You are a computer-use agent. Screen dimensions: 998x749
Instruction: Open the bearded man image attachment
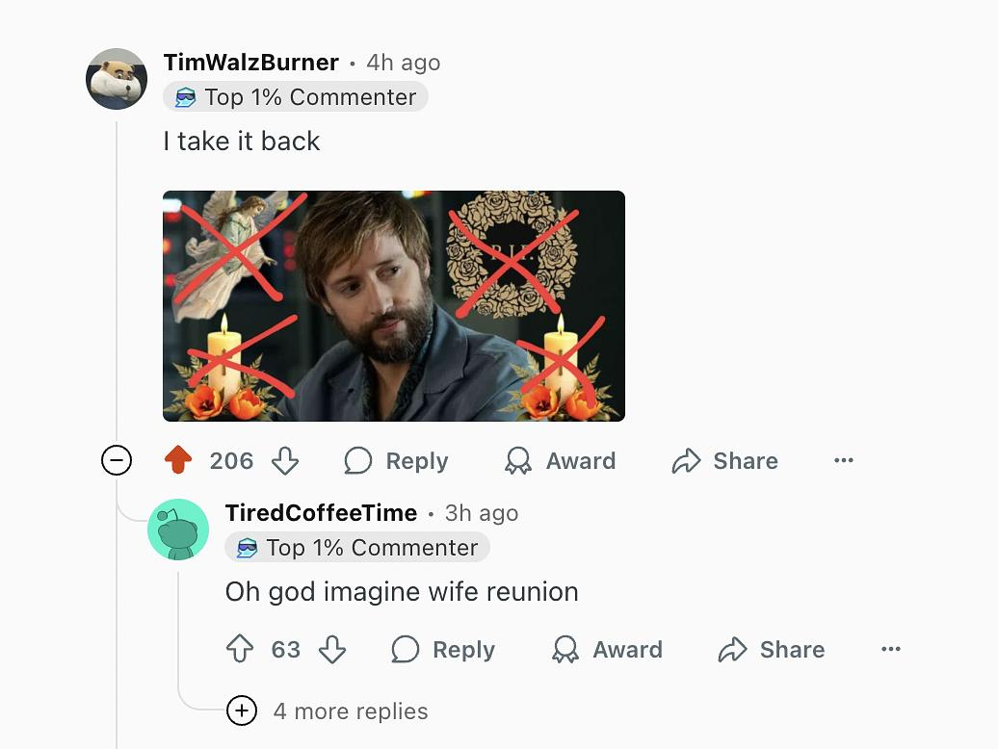click(393, 306)
